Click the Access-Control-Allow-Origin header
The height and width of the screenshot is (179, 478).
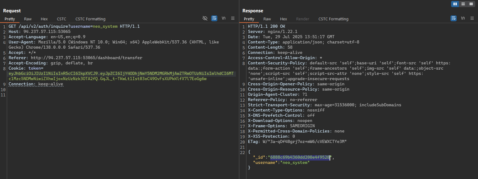(x=285, y=58)
